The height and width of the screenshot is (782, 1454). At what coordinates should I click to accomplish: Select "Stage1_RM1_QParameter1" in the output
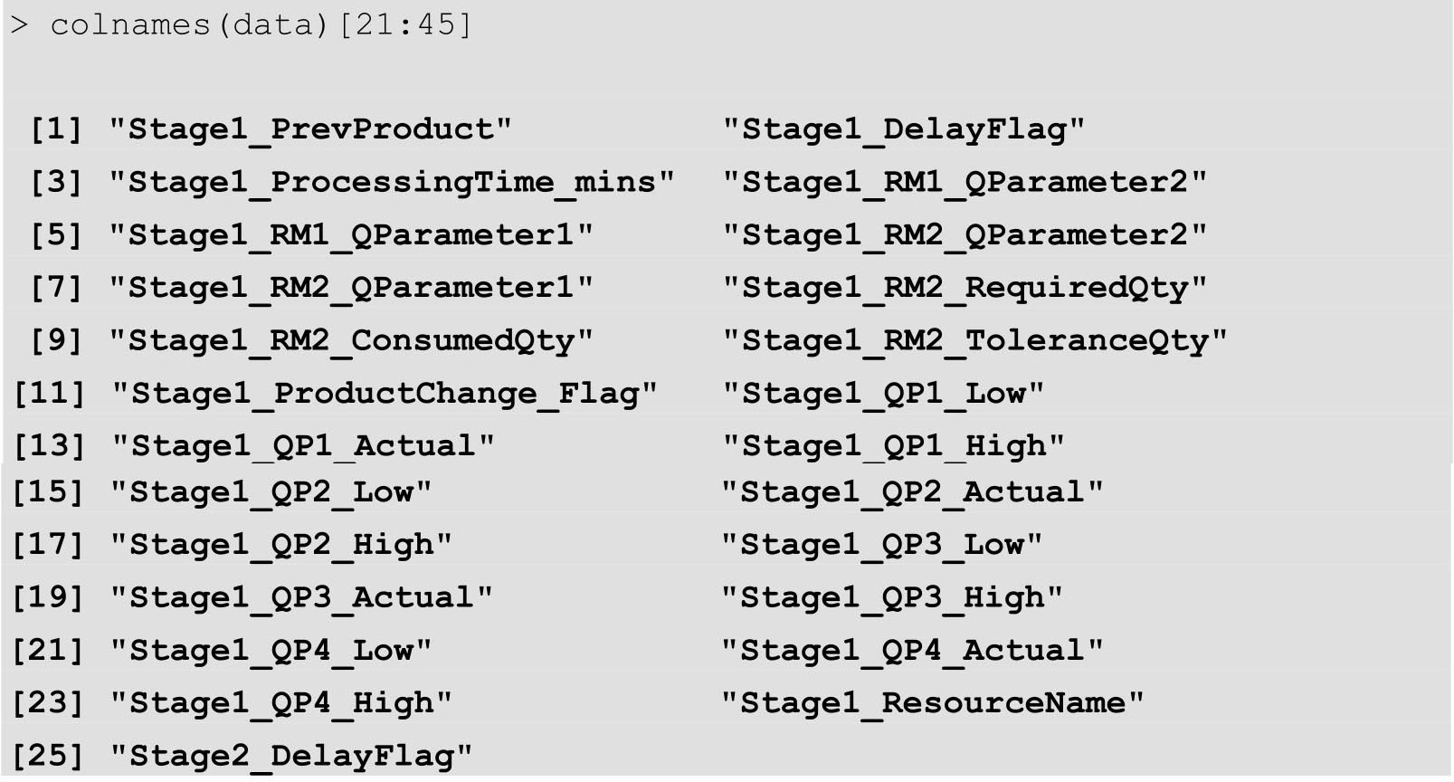point(351,235)
